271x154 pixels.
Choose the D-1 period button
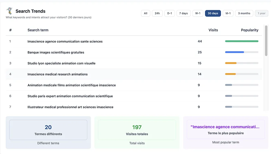(169, 13)
